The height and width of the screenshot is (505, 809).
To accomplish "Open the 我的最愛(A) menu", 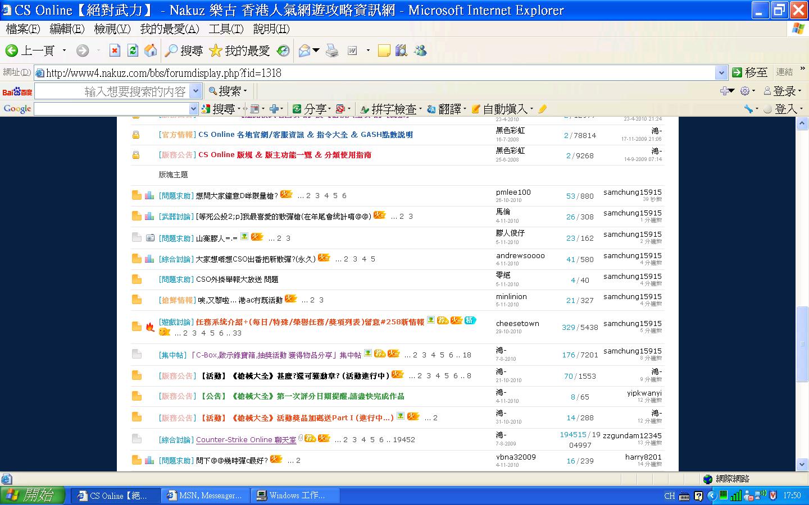I will (170, 29).
